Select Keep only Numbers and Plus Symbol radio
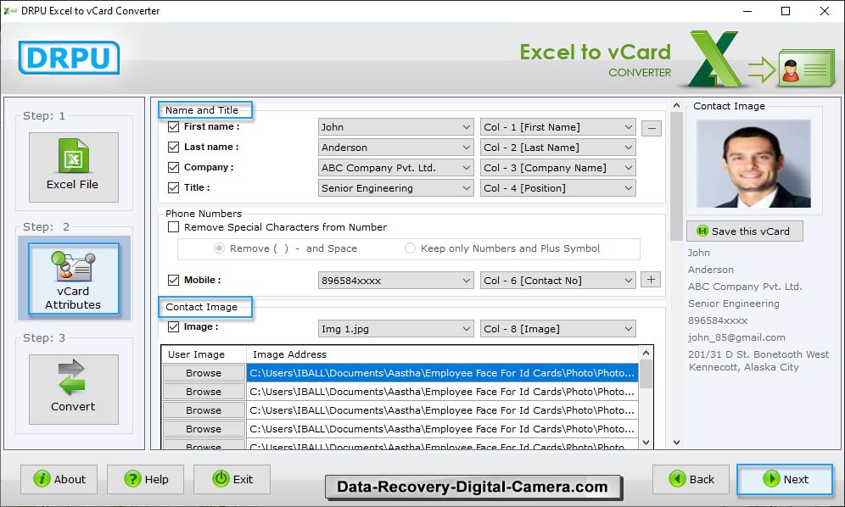The width and height of the screenshot is (845, 507). pos(410,248)
